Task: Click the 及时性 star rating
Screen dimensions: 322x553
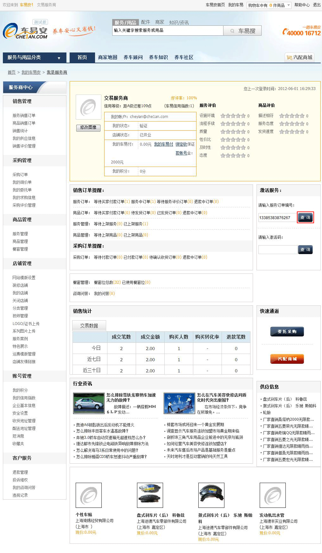Action: 233,148
